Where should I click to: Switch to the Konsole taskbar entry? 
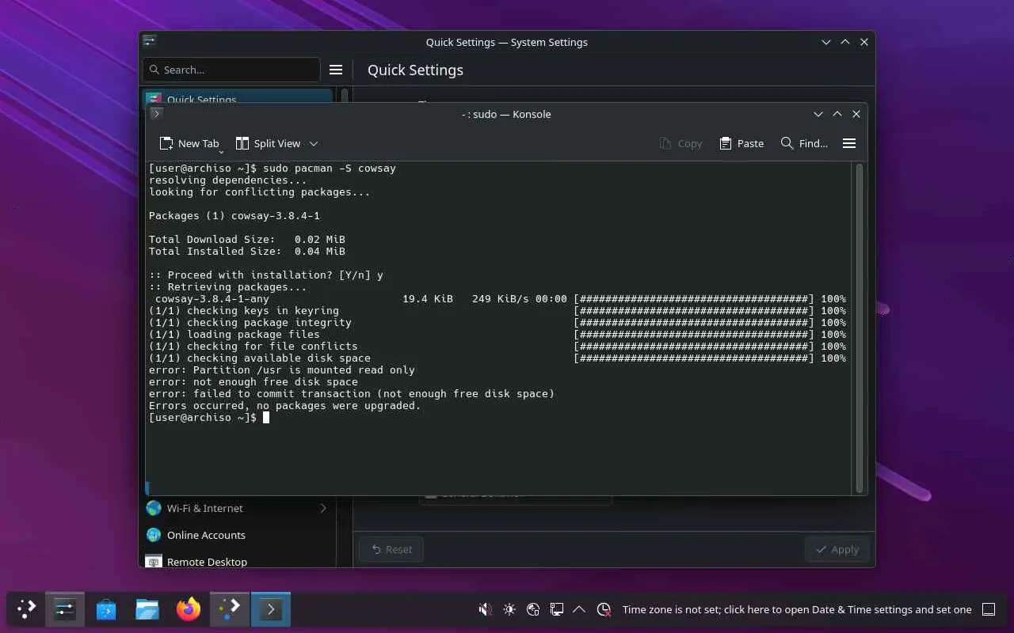(x=271, y=609)
